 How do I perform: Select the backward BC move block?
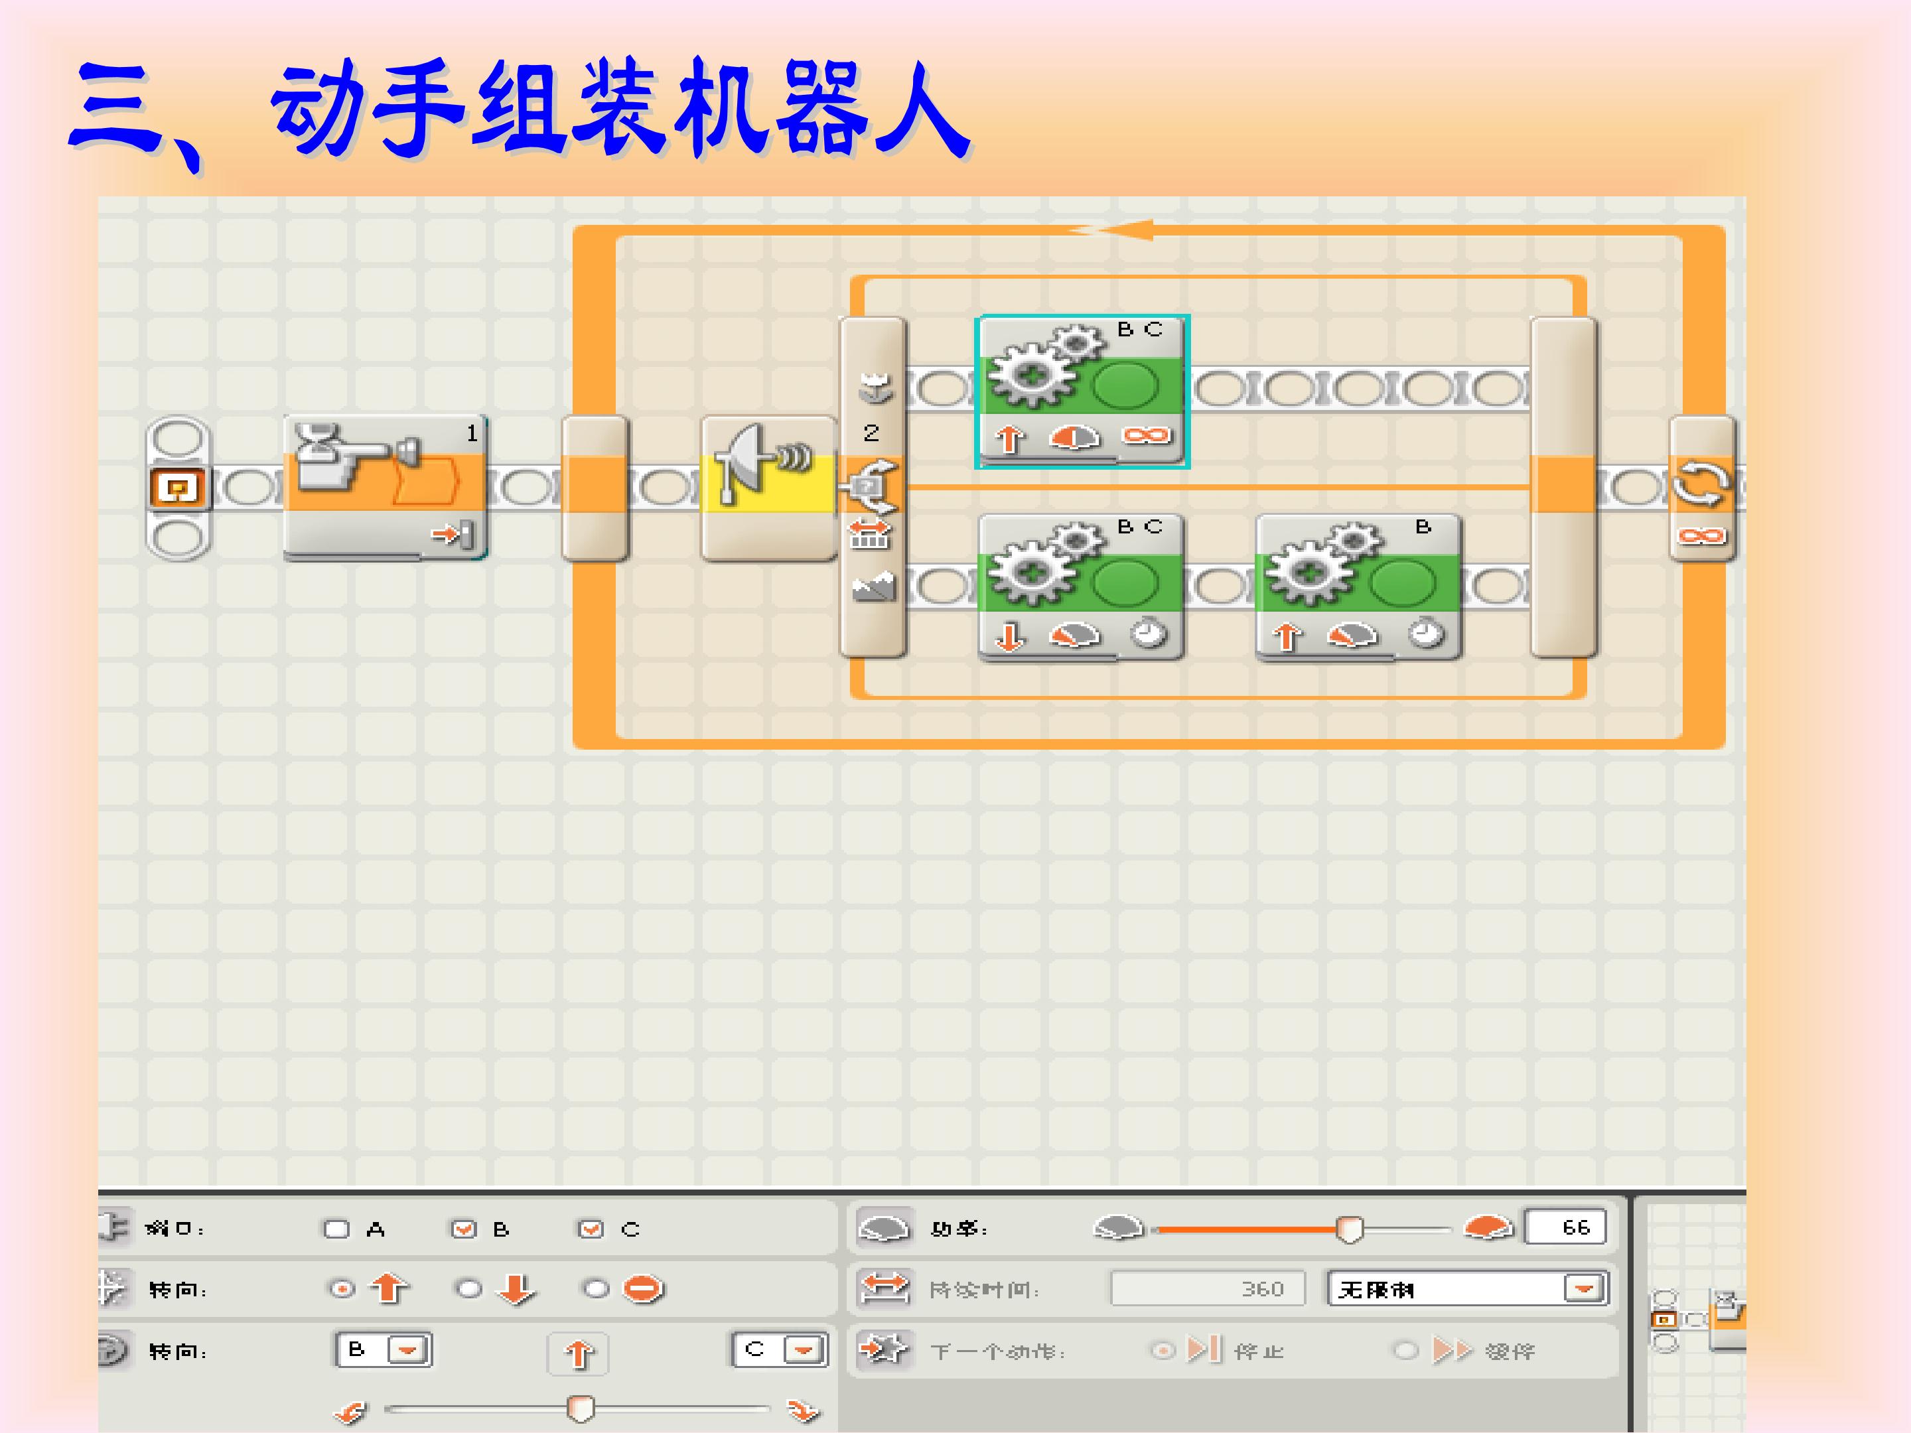pos(1081,587)
